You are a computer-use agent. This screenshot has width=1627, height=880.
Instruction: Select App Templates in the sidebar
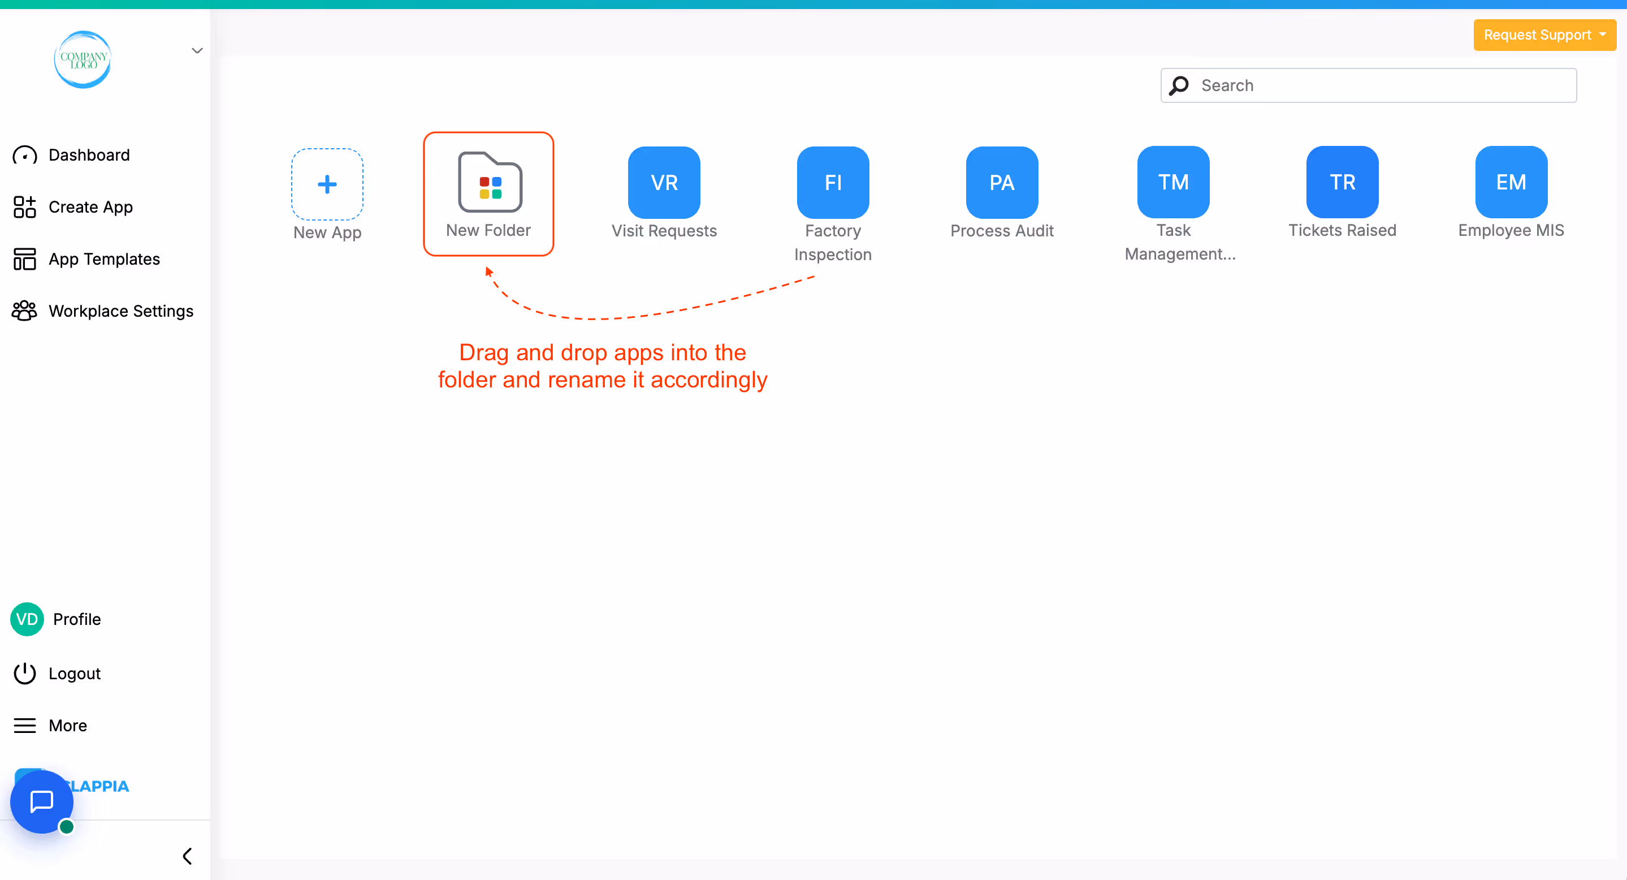[x=25, y=258]
